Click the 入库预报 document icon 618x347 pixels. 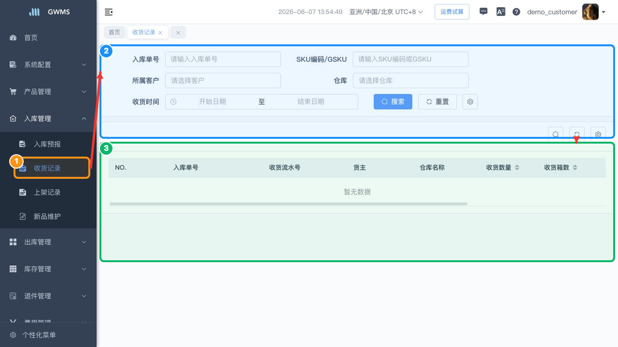(22, 144)
